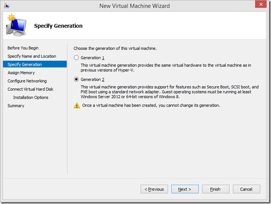
Task: Jump to Assign Memory step
Action: [21, 72]
